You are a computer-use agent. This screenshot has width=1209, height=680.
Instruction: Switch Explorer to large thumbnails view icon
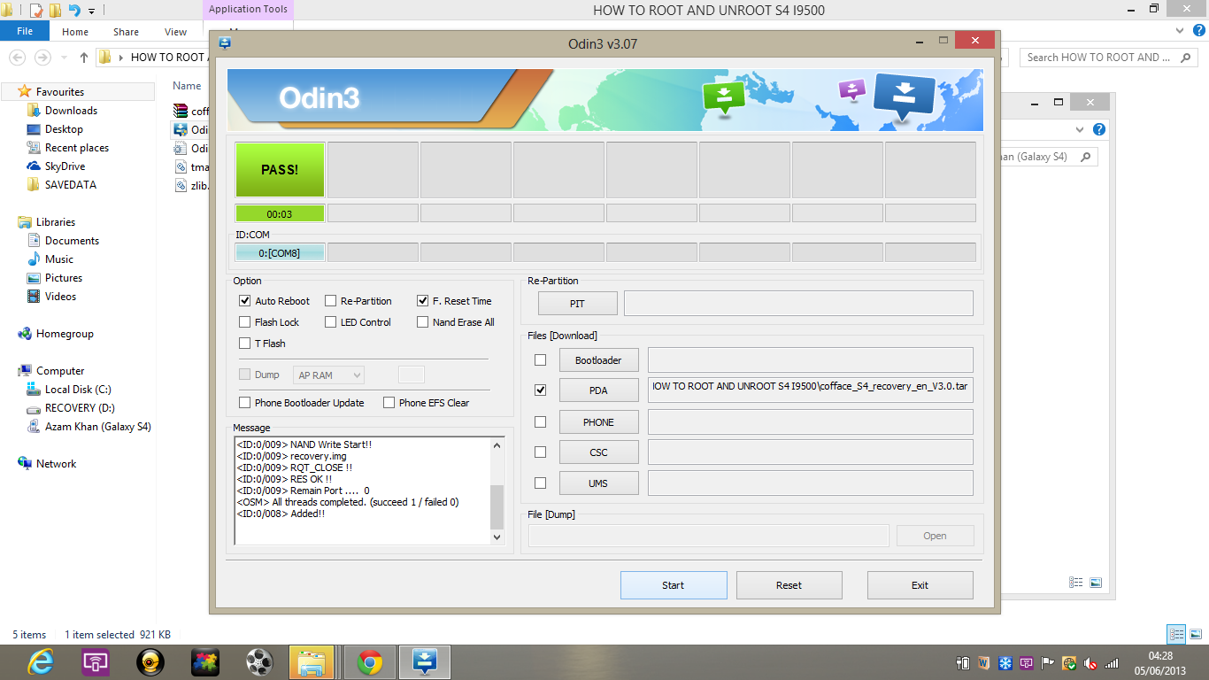point(1195,634)
